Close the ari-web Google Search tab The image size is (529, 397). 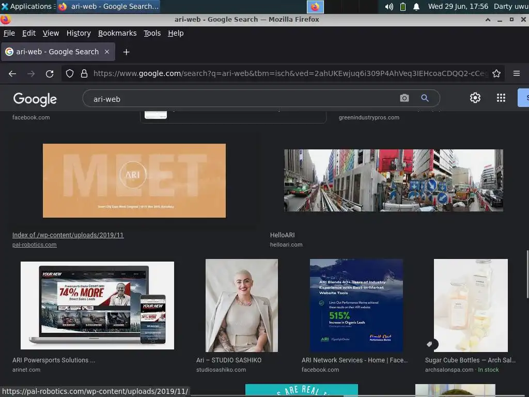(x=107, y=52)
